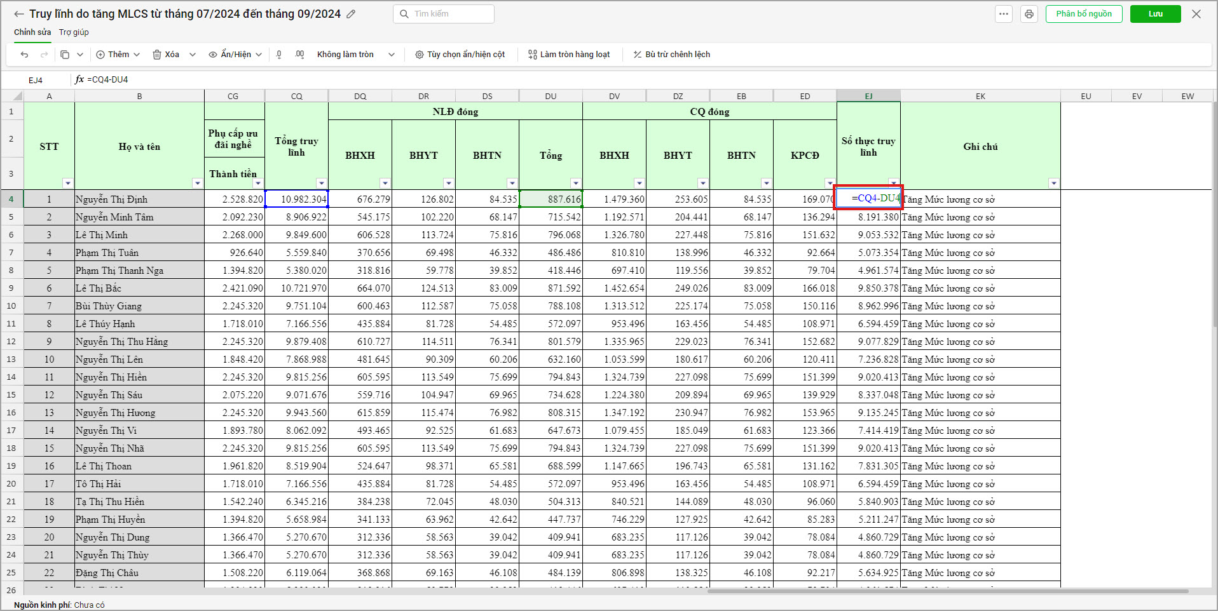Open the copy options dropdown arrow
The height and width of the screenshot is (611, 1218).
[80, 55]
